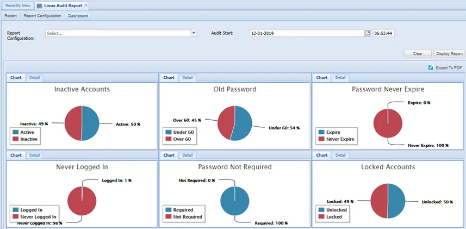
Task: Click the blue Required legend swatch
Action: click(x=169, y=209)
